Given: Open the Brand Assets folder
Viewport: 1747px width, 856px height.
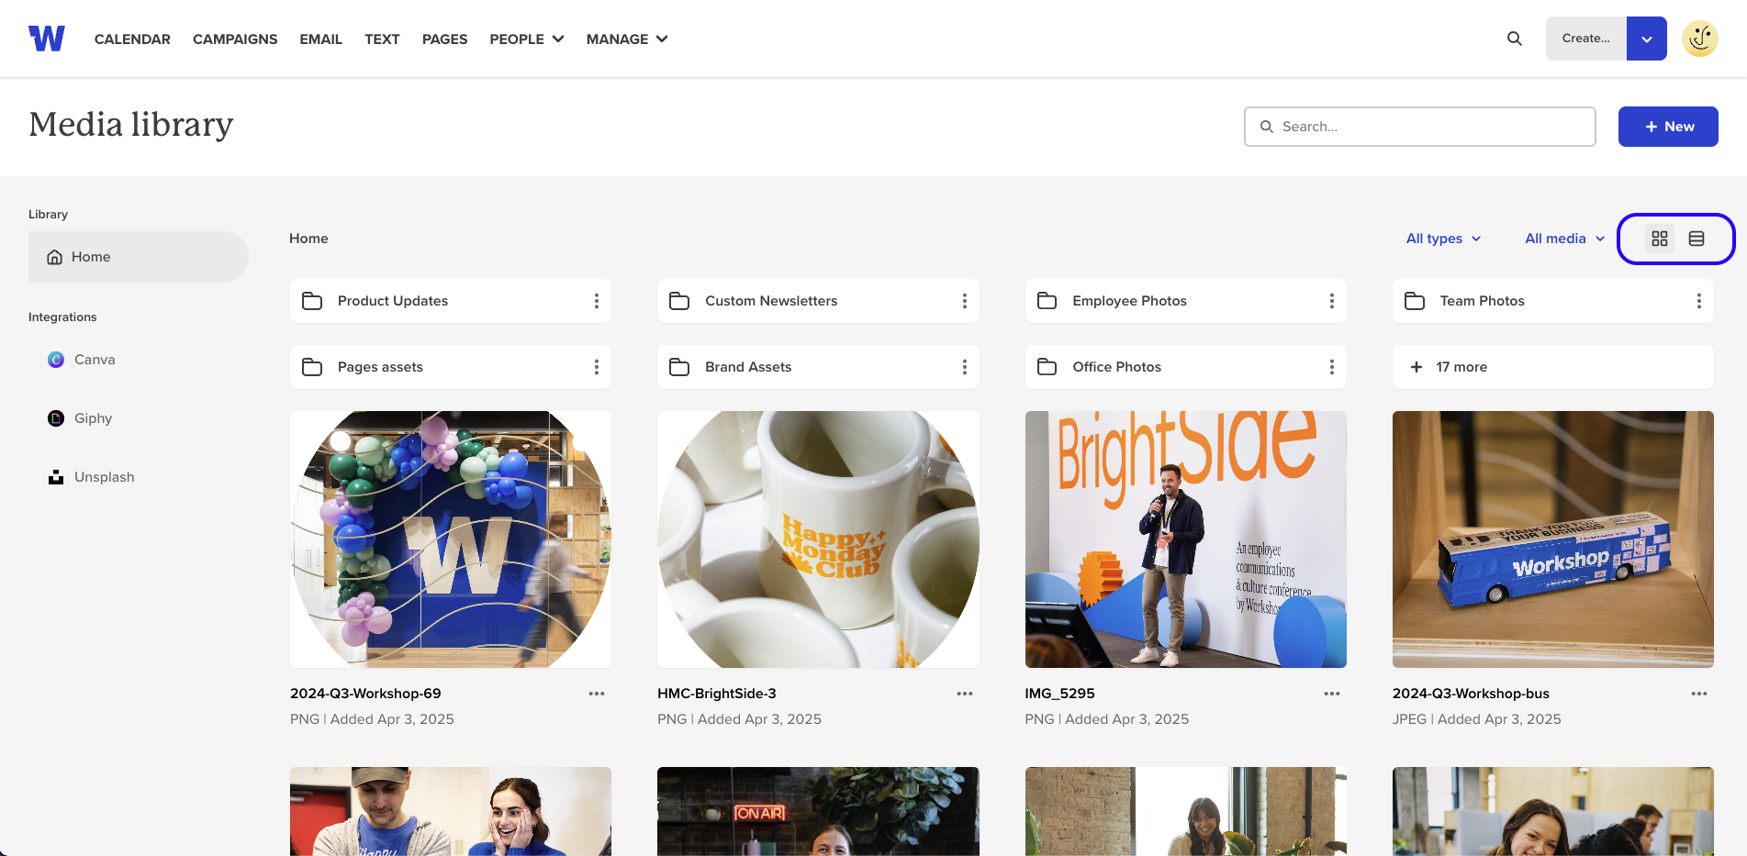Looking at the screenshot, I should pyautogui.click(x=818, y=367).
